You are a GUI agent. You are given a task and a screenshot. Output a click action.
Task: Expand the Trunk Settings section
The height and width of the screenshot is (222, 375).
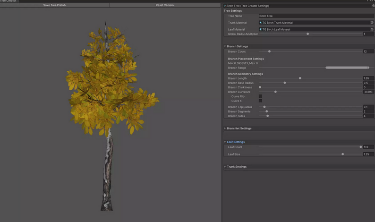point(225,167)
